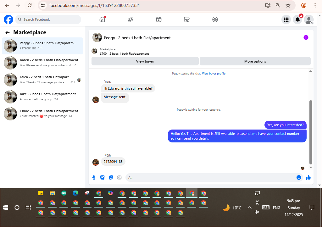Open the Chrome three-dot menu
The width and height of the screenshot is (322, 227).
click(x=315, y=5)
